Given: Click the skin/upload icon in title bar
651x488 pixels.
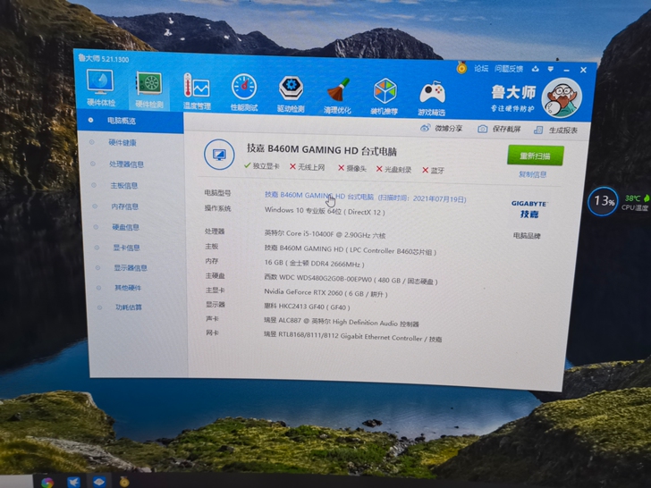Looking at the screenshot, I should (x=536, y=69).
